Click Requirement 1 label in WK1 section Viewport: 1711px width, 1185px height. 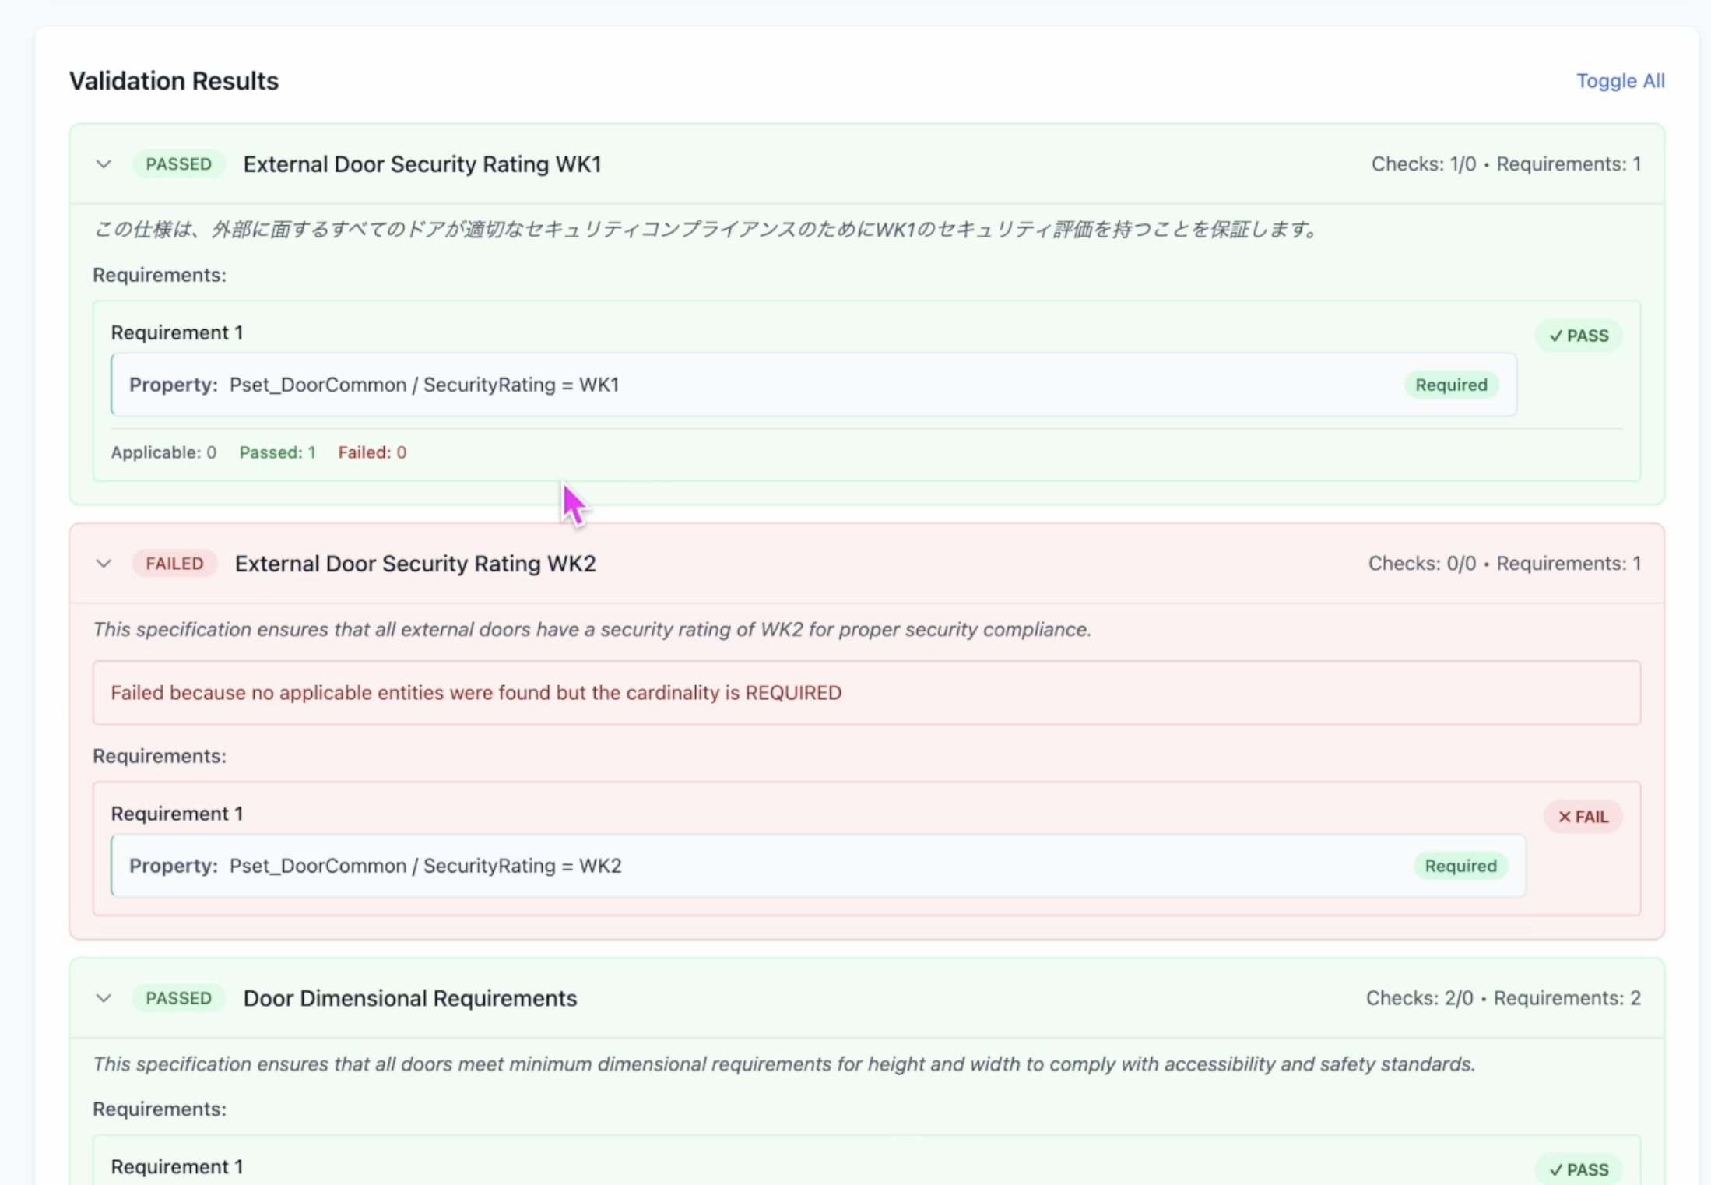177,332
